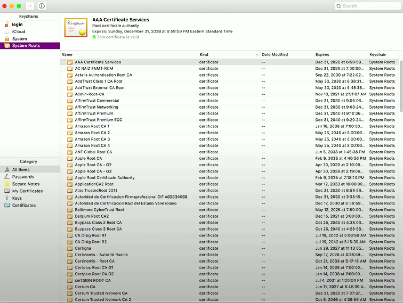Click certificate icon beside AC RAIZ FNMT-RCM

click(x=70, y=69)
